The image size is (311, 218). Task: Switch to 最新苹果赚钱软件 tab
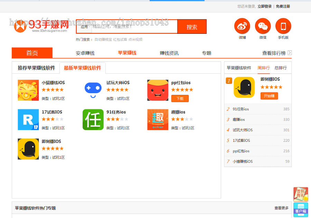coord(83,68)
